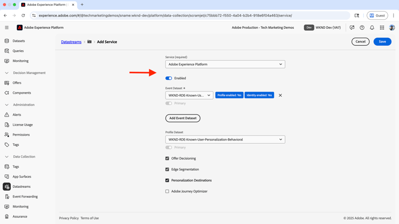Open the feedback chat icon in header
This screenshot has width=399, height=224.
coord(352,28)
